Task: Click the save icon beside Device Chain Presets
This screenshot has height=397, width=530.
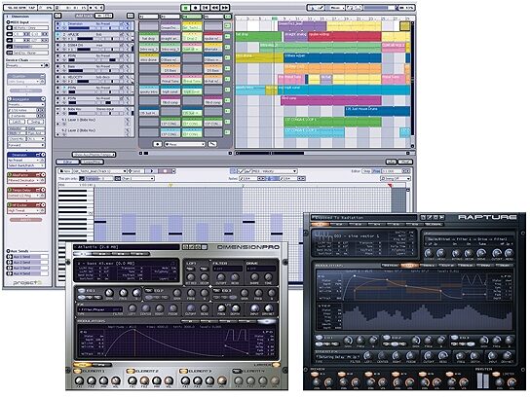Action: click(x=47, y=65)
